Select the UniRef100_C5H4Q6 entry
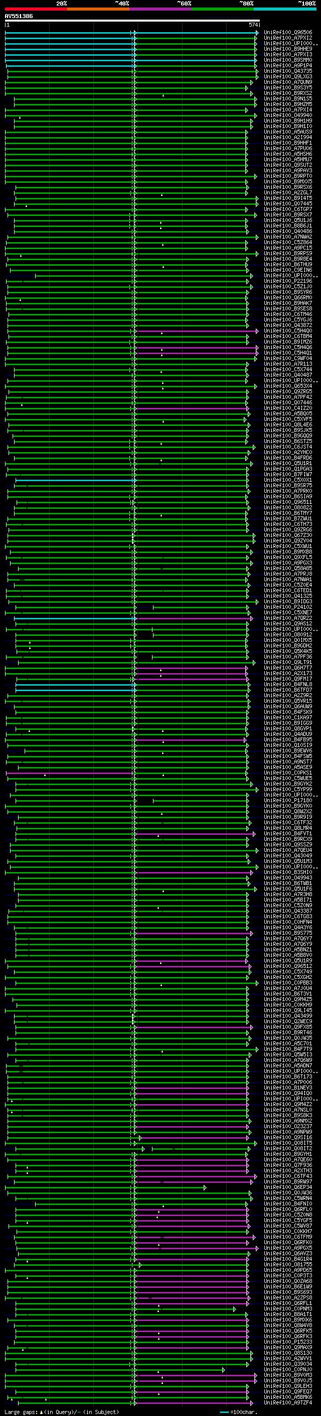This screenshot has width=321, height=1416. click(288, 348)
